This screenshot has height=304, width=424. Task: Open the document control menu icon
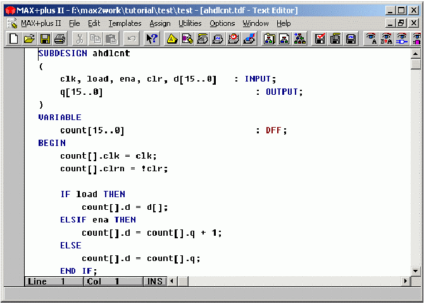point(11,23)
